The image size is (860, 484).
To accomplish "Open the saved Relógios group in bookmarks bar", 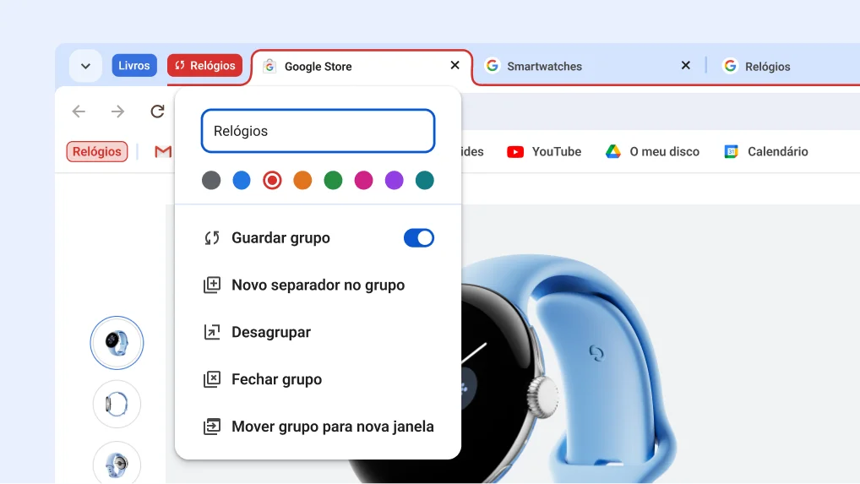I will (97, 152).
